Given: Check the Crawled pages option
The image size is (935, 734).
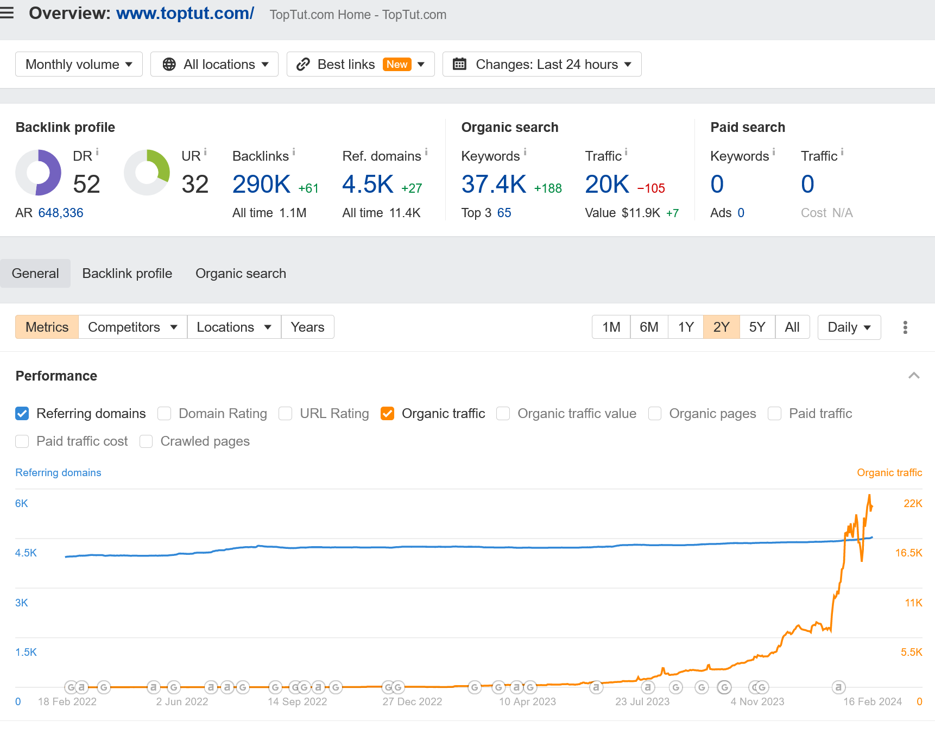Looking at the screenshot, I should [146, 441].
